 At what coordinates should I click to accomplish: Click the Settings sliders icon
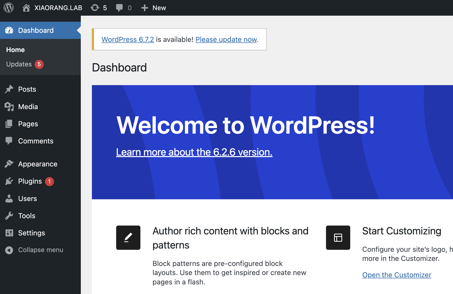9,233
